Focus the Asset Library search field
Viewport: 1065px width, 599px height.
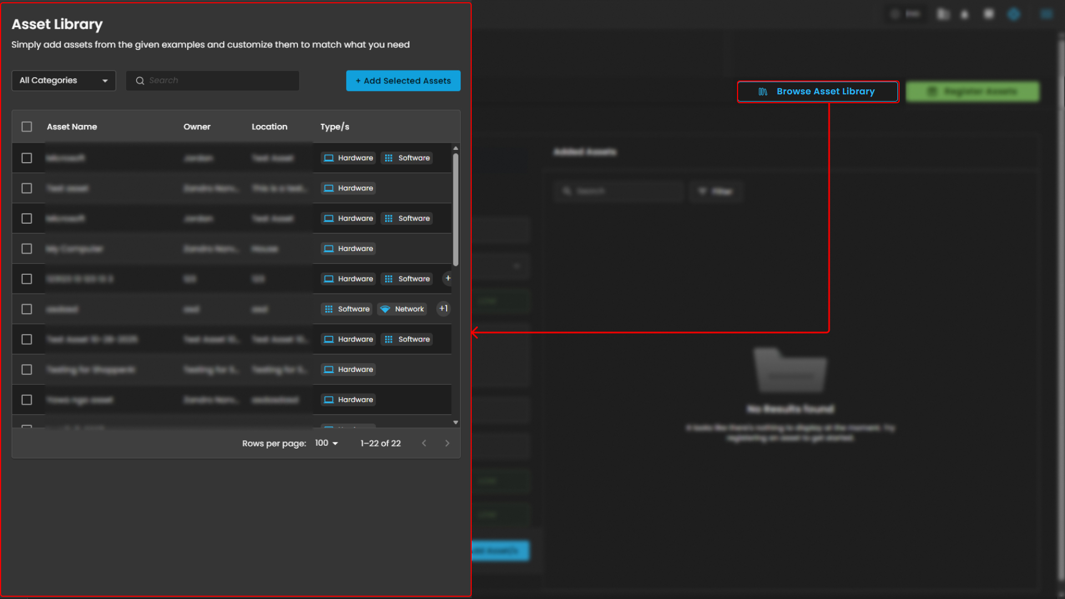click(219, 81)
